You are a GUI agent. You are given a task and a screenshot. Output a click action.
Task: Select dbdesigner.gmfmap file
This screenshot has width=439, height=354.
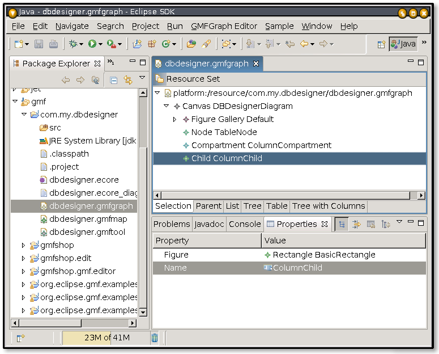tap(87, 219)
